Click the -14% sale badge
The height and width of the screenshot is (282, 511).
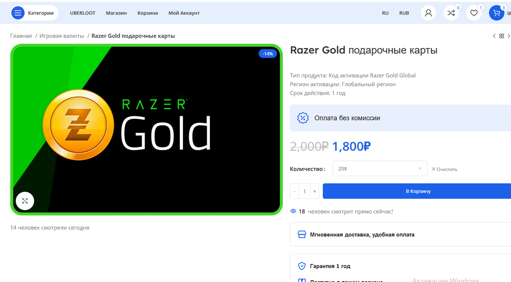pos(268,54)
